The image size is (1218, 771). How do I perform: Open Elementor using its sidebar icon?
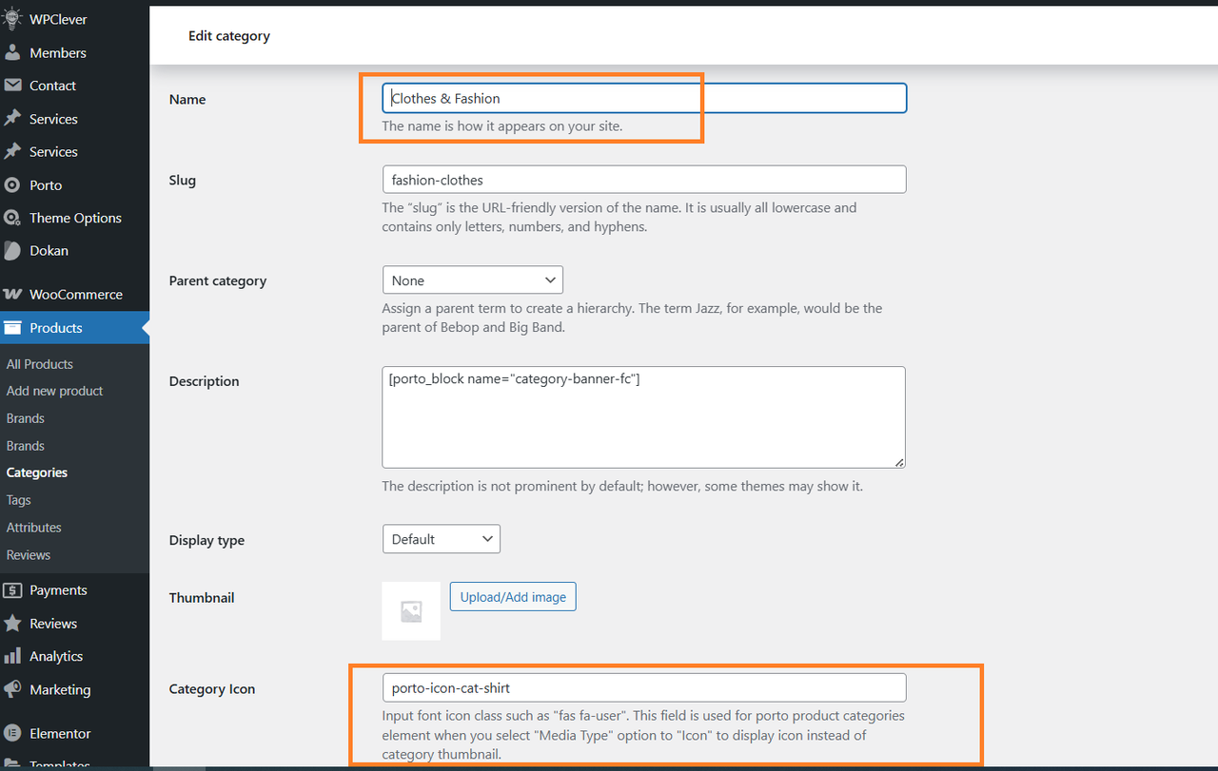coord(12,733)
